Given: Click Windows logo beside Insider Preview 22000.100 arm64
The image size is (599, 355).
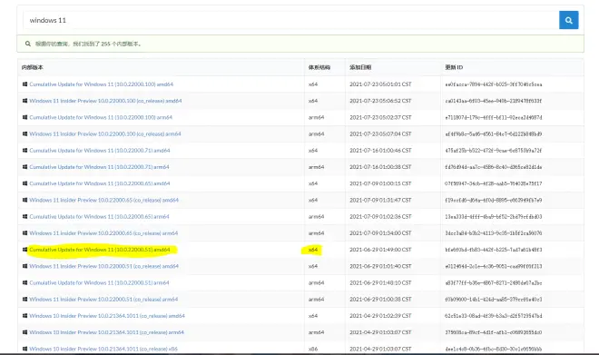Looking at the screenshot, I should click(25, 133).
